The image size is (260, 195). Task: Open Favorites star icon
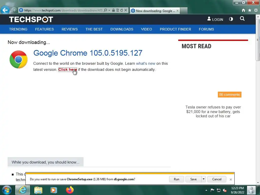(250, 10)
